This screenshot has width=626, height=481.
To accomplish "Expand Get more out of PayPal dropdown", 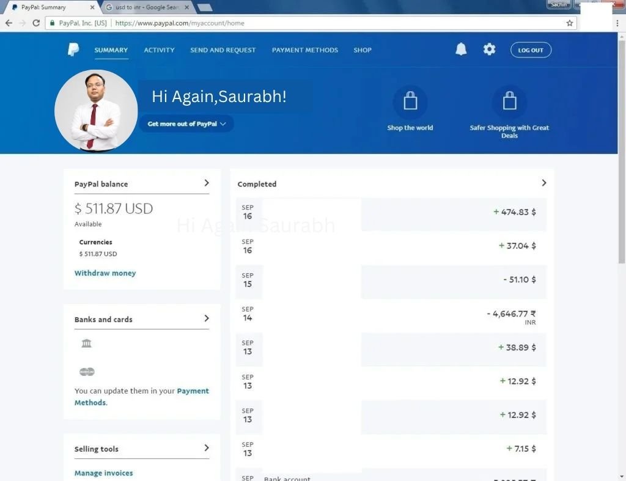I will tap(186, 123).
